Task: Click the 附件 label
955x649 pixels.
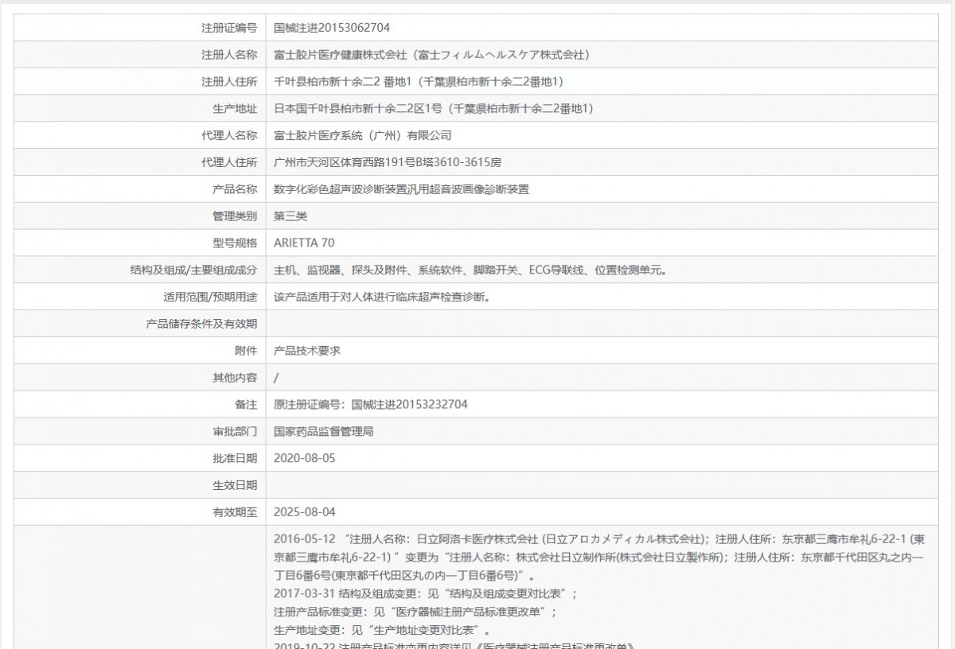Action: click(246, 352)
